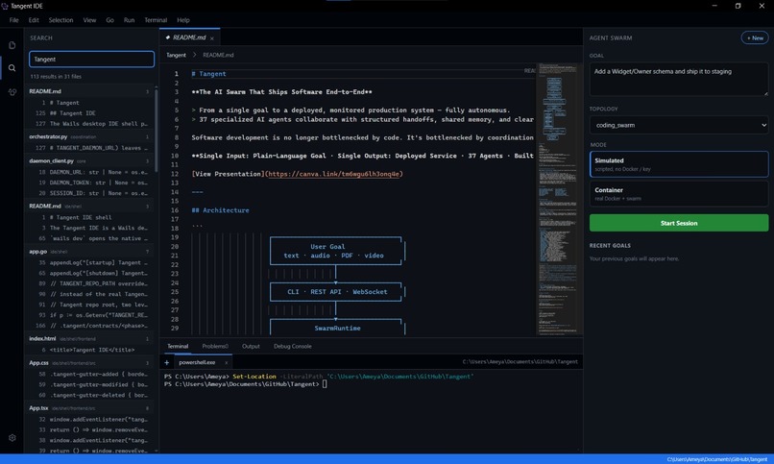
Task: Switch to the Terminal panel tab
Action: click(x=178, y=346)
